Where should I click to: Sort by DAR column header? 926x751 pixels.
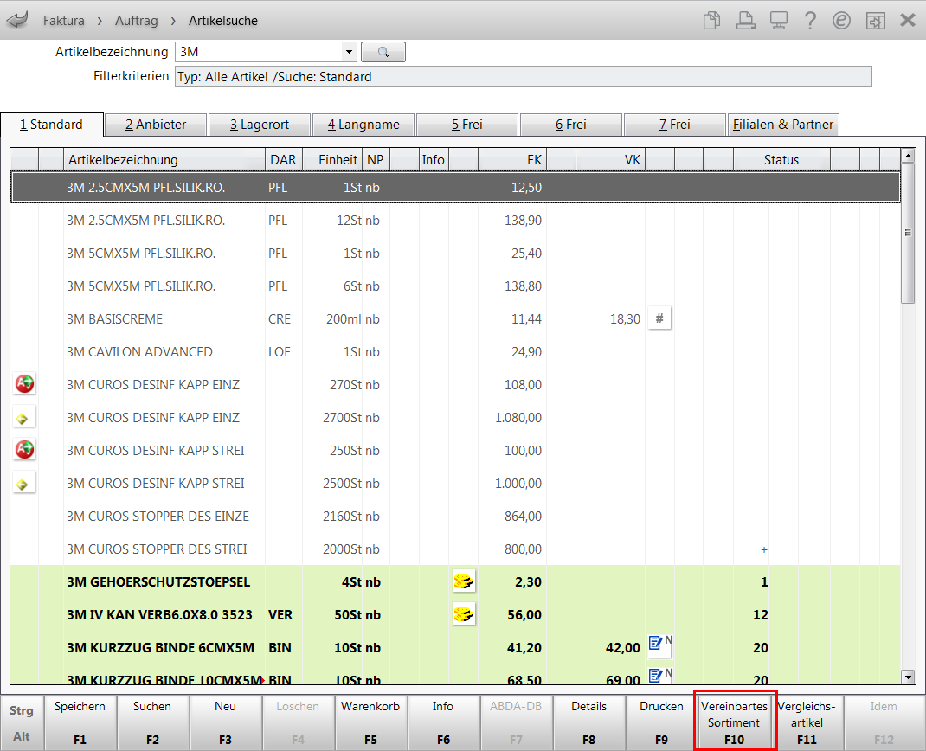(x=284, y=159)
